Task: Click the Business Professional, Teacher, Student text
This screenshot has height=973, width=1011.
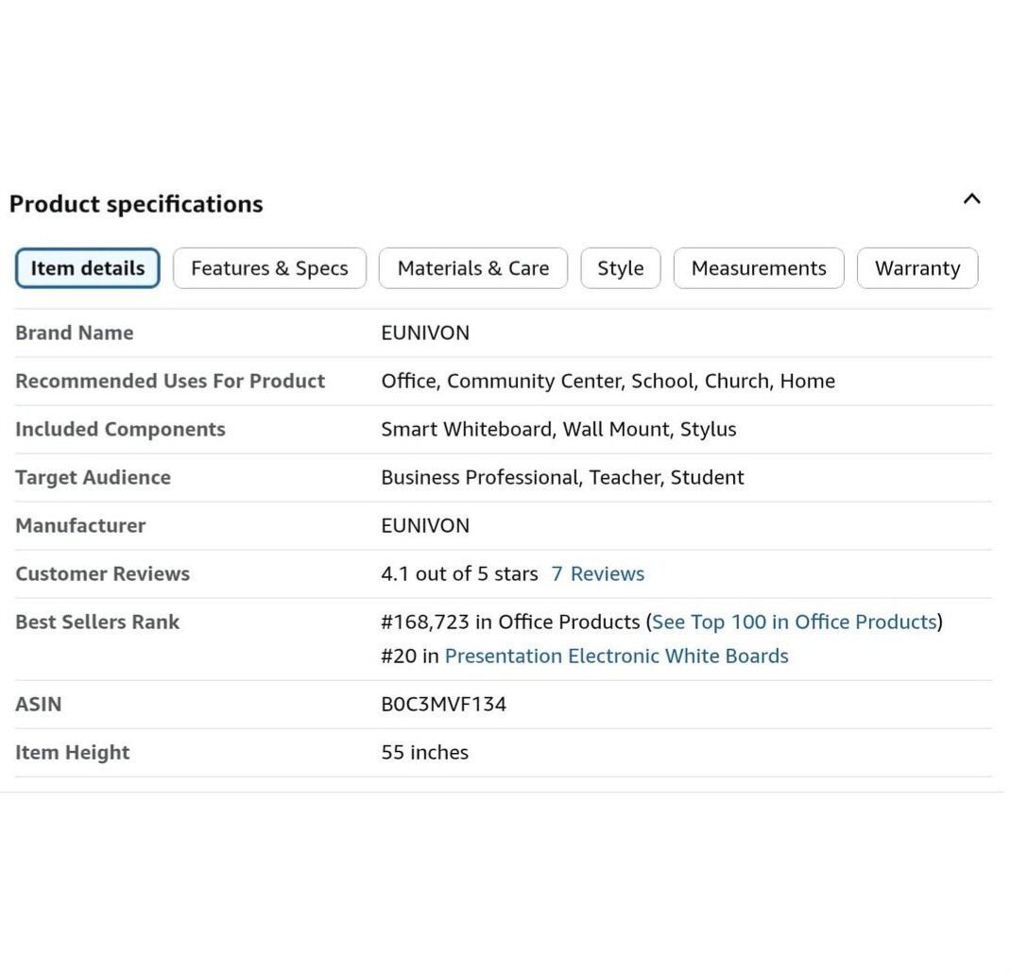Action: click(x=562, y=478)
